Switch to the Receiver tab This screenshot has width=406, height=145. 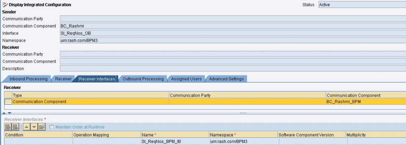click(63, 79)
